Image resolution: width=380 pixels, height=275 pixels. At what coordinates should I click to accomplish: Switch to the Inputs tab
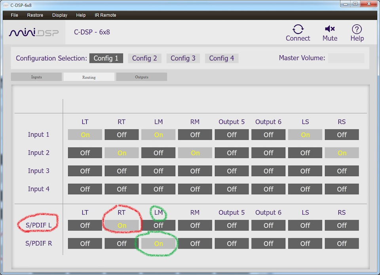36,77
